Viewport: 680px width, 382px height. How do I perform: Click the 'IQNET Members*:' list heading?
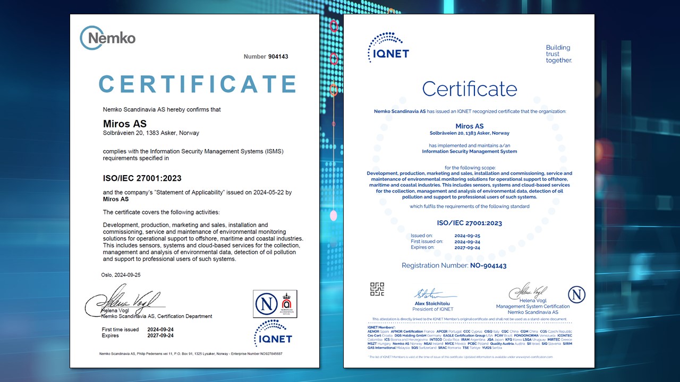click(x=381, y=327)
